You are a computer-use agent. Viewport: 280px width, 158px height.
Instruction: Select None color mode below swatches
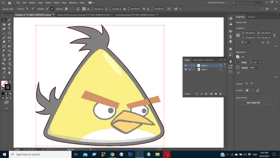(10, 93)
